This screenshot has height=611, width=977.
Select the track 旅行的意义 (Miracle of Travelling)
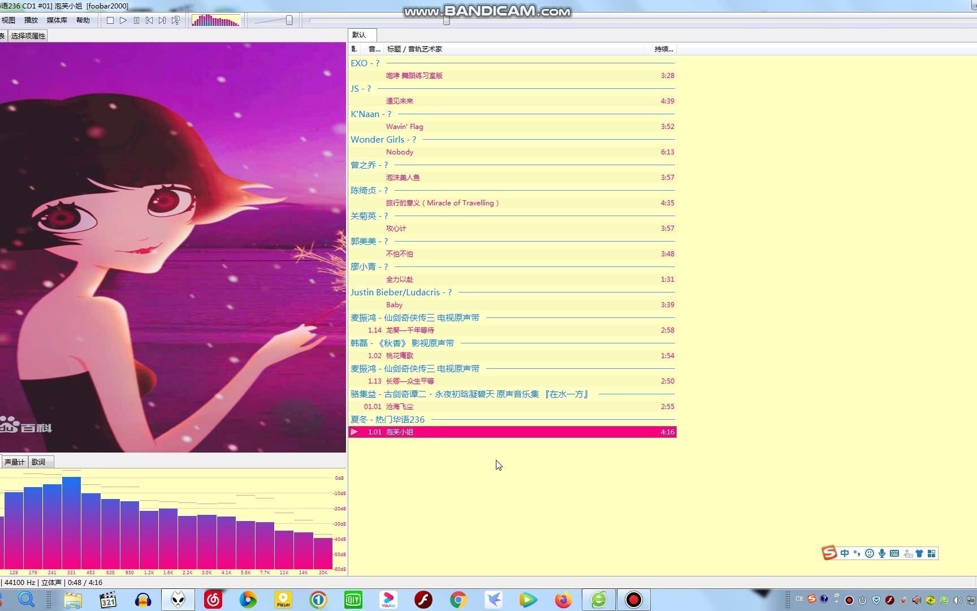tap(512, 203)
